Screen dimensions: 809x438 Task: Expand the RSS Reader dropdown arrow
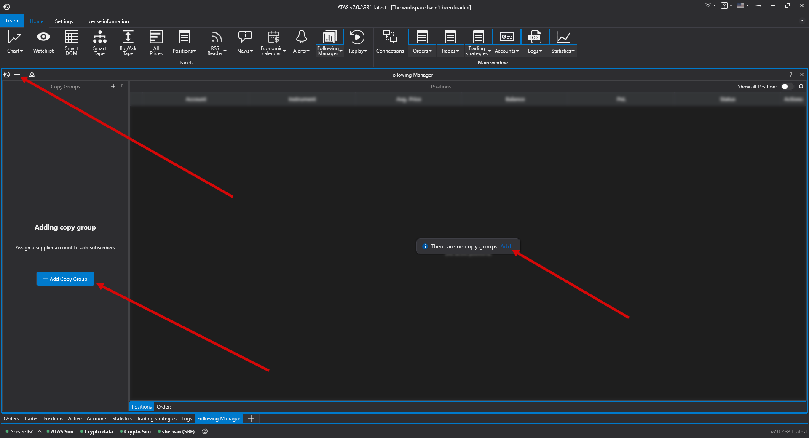225,51
